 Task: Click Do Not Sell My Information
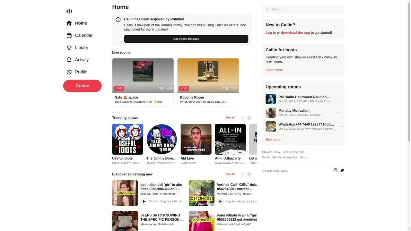[x=280, y=158]
